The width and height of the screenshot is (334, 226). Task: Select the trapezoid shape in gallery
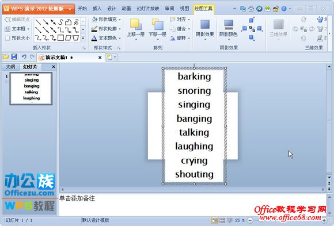pos(76,38)
